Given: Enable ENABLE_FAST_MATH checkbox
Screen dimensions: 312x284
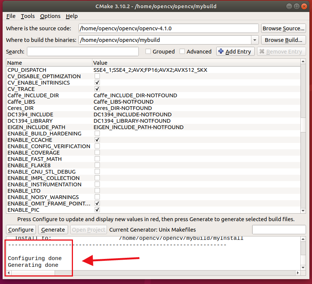Looking at the screenshot, I should coord(97,159).
